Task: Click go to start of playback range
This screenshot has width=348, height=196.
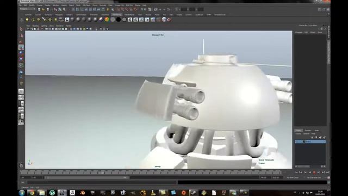Action: [296, 172]
